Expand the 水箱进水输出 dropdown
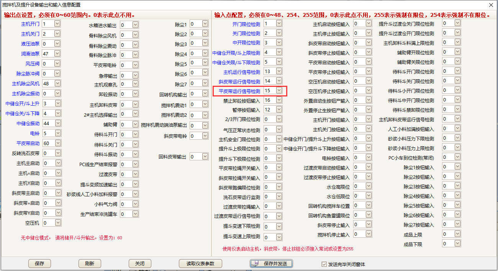Screen dimensions: 498x271 pyautogui.click(x=135, y=25)
